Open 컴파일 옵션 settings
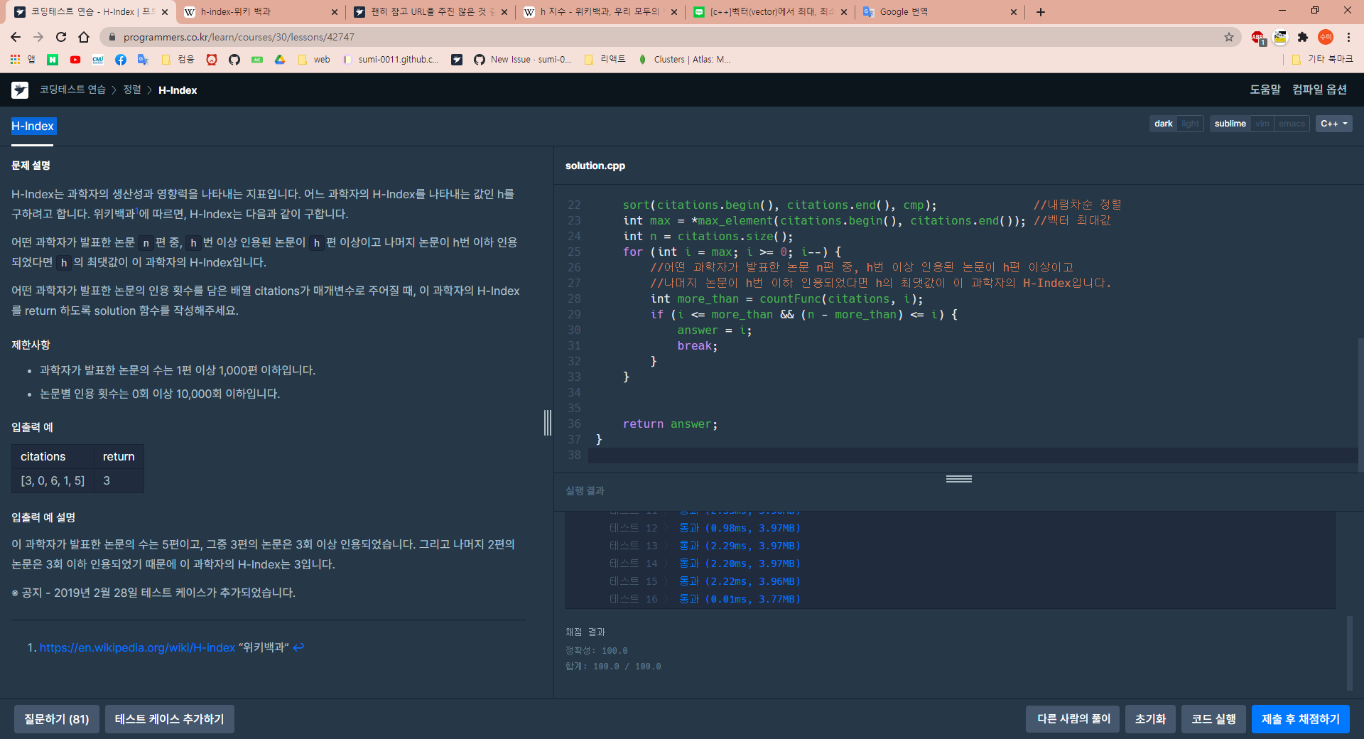 [1319, 90]
